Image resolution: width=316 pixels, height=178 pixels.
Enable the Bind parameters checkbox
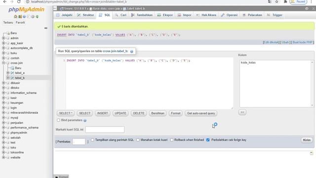click(x=58, y=120)
